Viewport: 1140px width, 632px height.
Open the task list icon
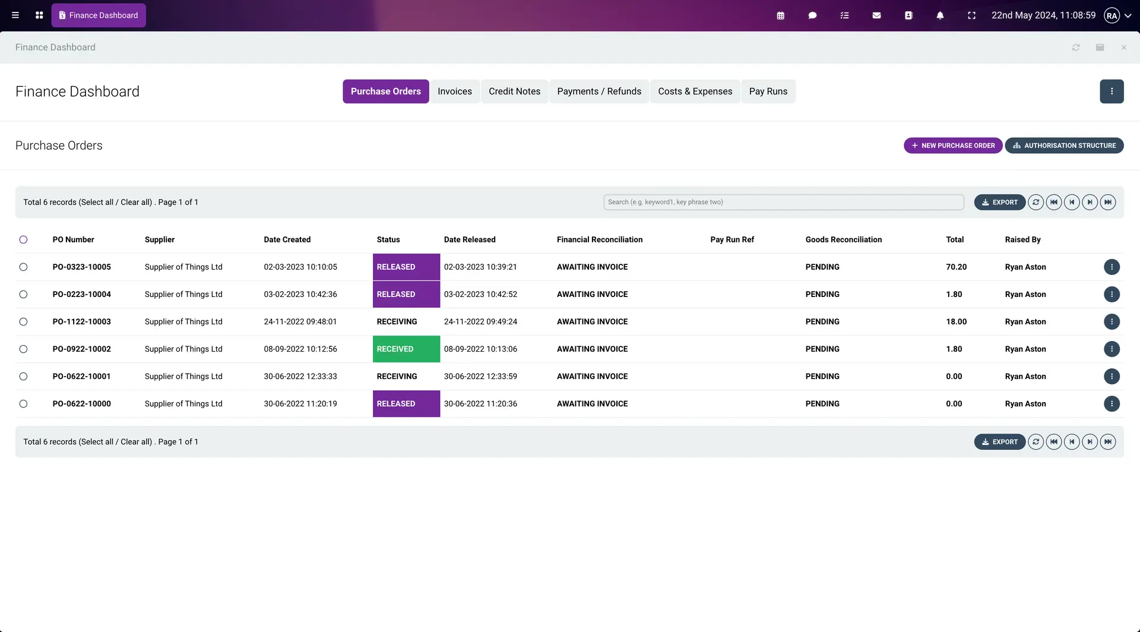(x=844, y=15)
